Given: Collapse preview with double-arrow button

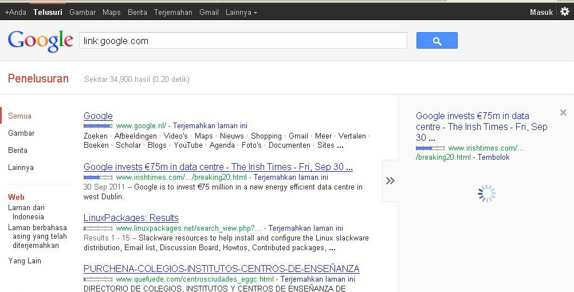Looking at the screenshot, I should (390, 180).
